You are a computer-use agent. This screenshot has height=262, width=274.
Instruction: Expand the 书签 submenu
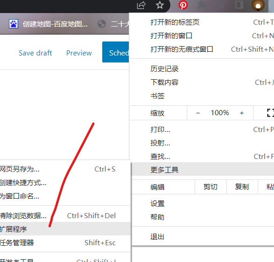202,96
